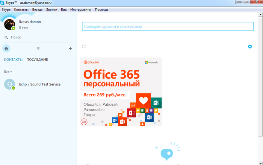This screenshot has height=165, width=263.
Task: Click the blue Word tile in banner
Action: [x=149, y=117]
